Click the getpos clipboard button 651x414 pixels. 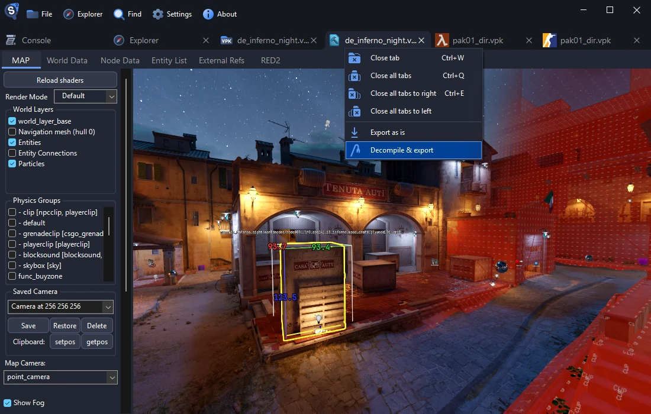pos(96,341)
